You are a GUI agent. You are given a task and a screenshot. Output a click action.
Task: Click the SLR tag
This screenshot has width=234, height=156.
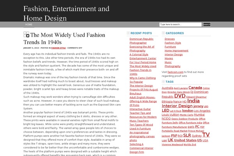187,135
